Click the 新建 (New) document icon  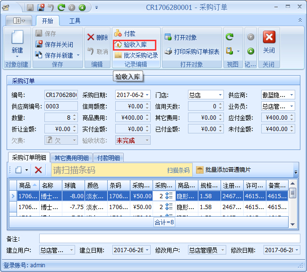point(17,38)
